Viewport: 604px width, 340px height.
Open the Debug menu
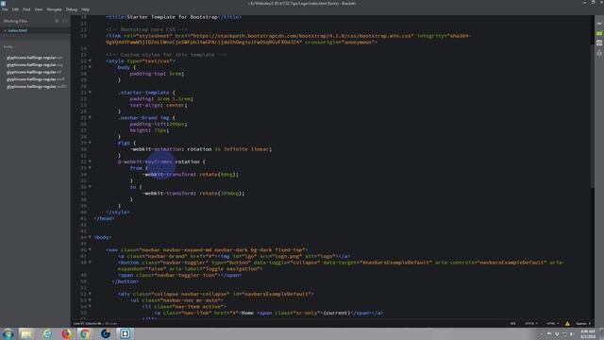coord(72,9)
